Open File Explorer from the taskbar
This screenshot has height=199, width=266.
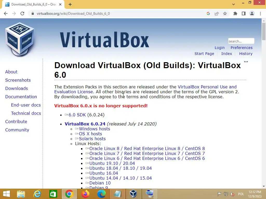(21, 194)
